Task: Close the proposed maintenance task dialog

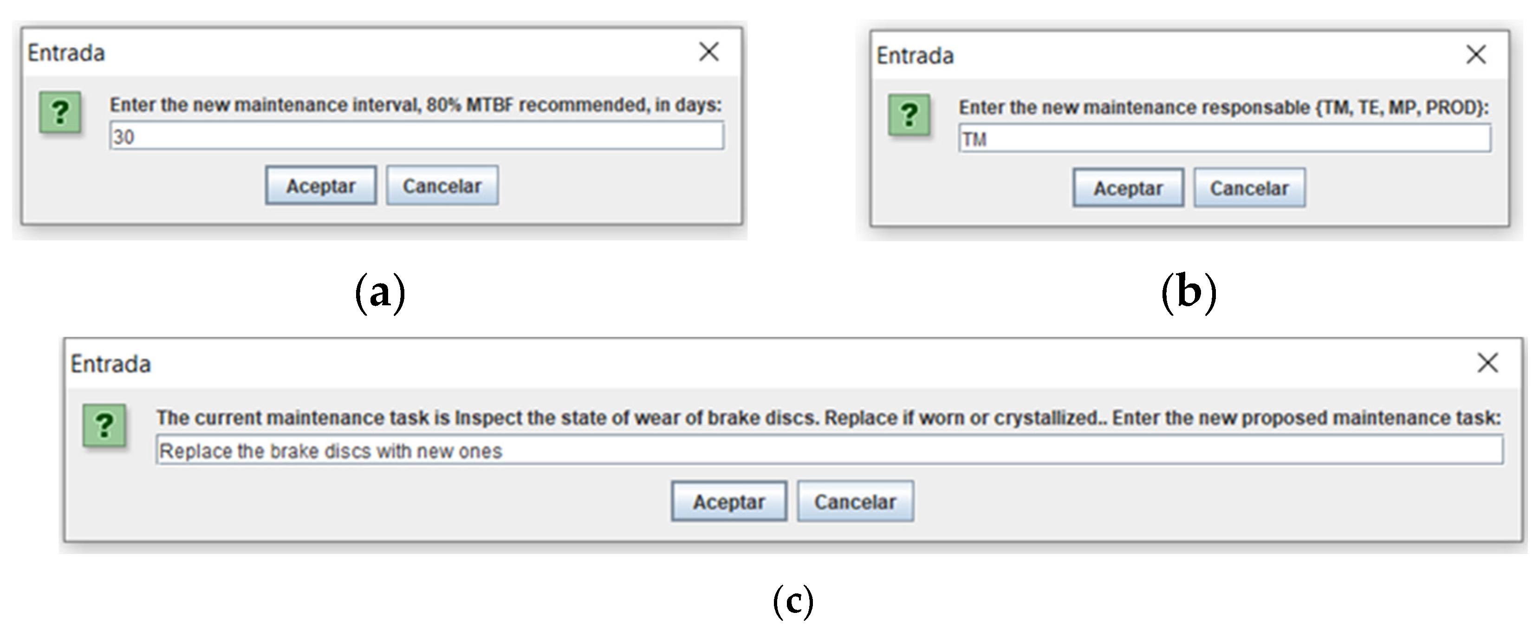Action: (1487, 362)
